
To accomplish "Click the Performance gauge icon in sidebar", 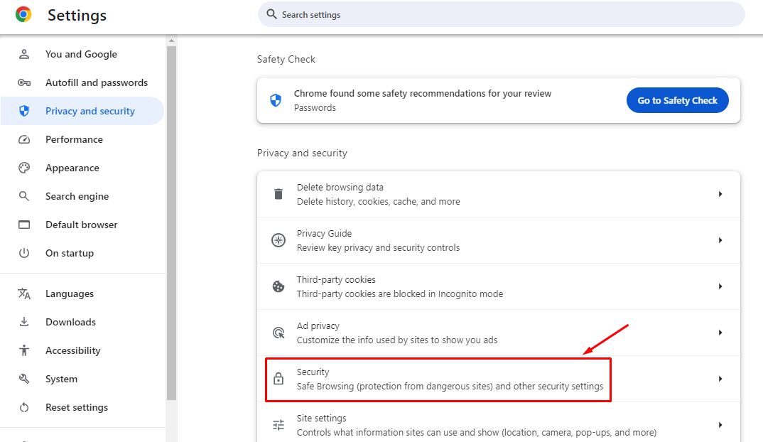I will [x=24, y=140].
